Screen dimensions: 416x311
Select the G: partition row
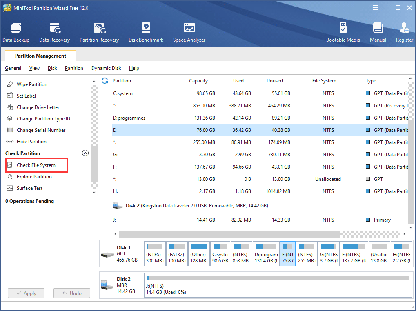[260, 154]
